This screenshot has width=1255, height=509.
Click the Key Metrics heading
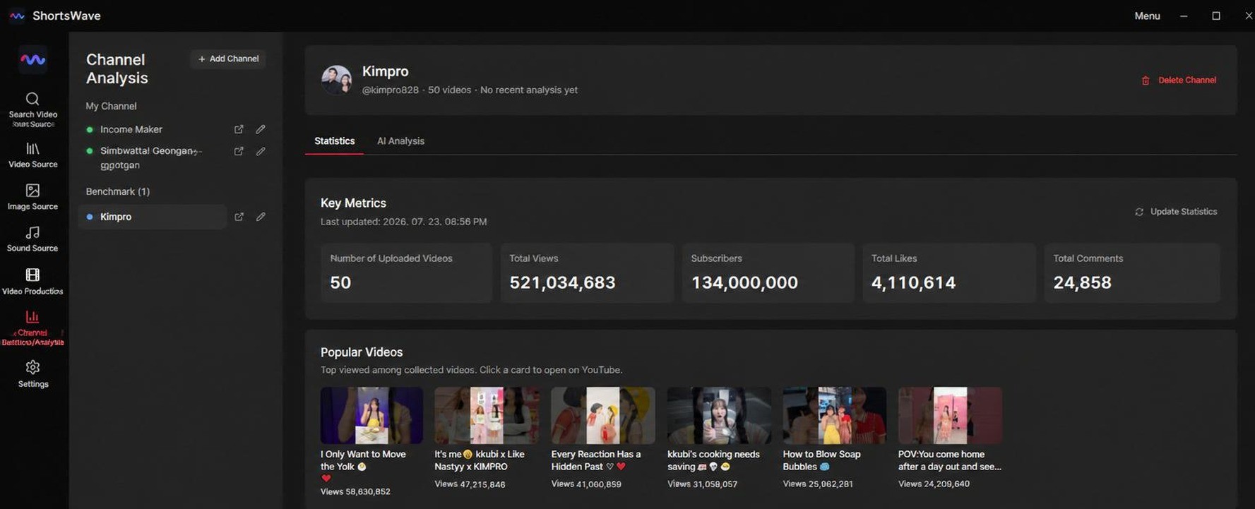click(353, 203)
